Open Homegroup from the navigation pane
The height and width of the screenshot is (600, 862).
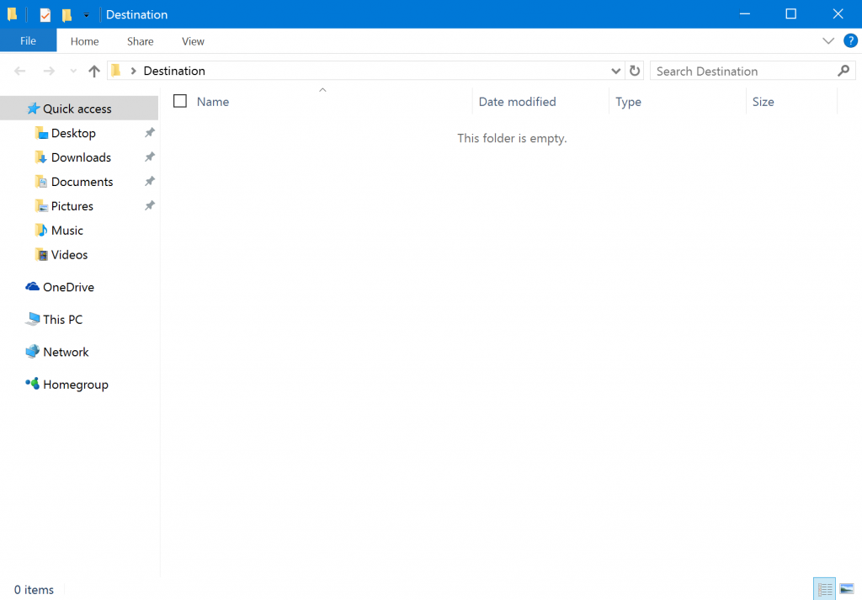[x=75, y=384]
